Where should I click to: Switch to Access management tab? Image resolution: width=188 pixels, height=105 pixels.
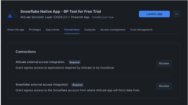113,30
